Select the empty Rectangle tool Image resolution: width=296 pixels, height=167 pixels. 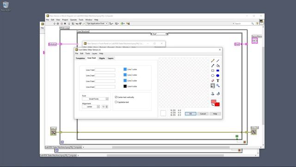[x=213, y=71]
